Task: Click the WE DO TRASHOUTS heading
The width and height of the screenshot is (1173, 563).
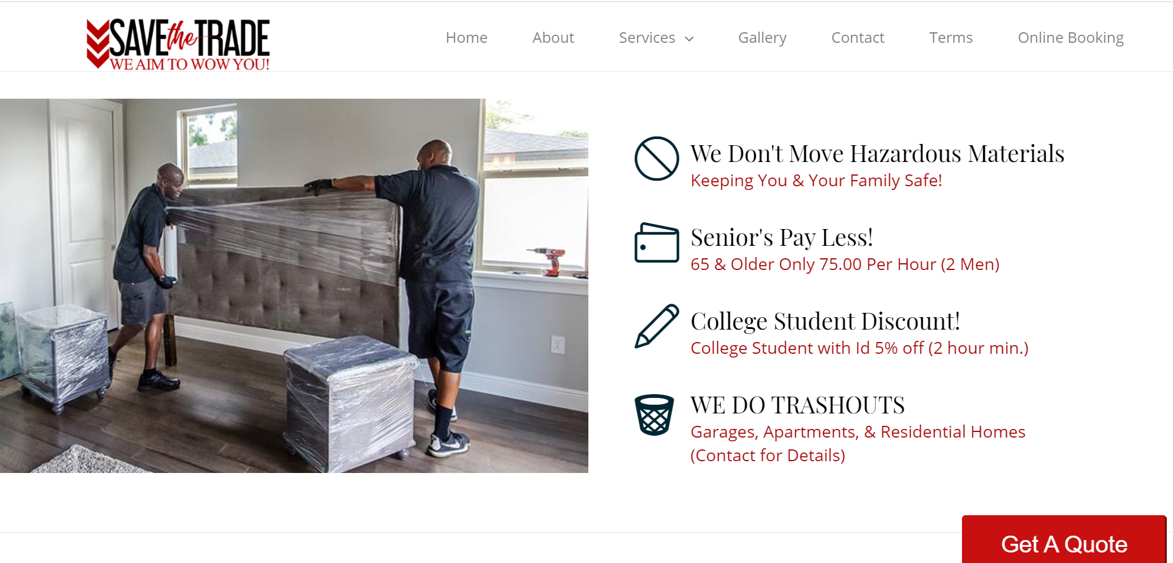Action: pos(798,405)
